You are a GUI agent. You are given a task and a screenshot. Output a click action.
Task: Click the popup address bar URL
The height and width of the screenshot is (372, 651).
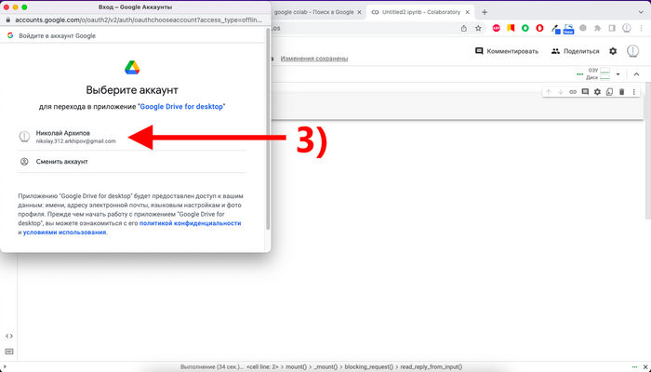point(139,20)
